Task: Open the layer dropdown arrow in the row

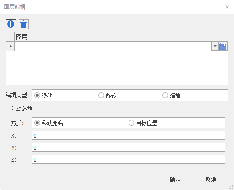Action: click(215, 46)
